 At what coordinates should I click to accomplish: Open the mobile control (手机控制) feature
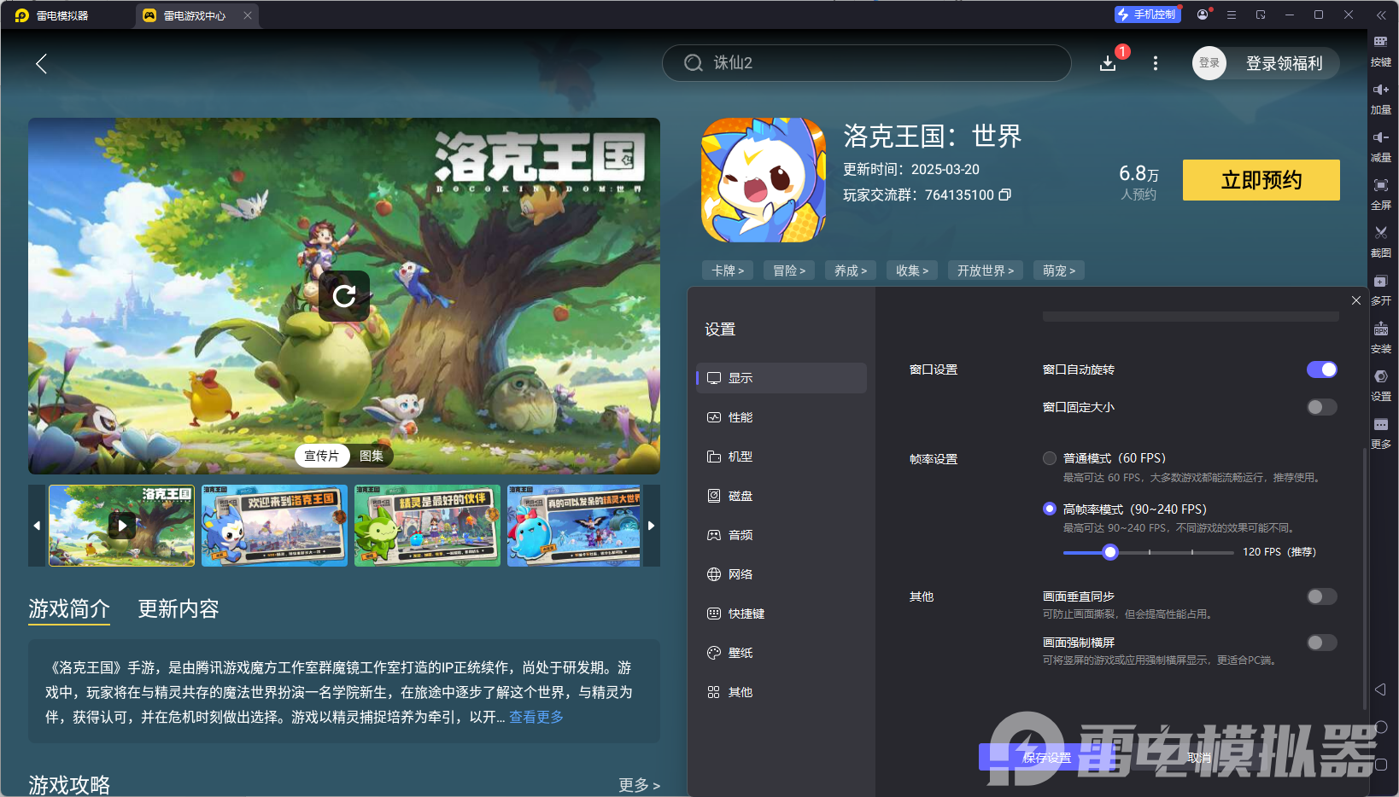pyautogui.click(x=1147, y=15)
